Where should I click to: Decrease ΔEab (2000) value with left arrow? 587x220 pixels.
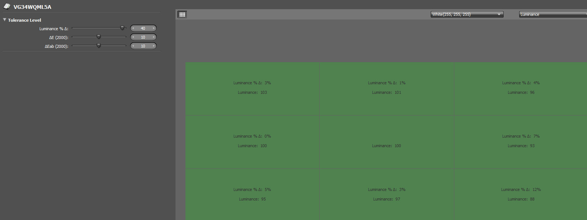pos(133,46)
